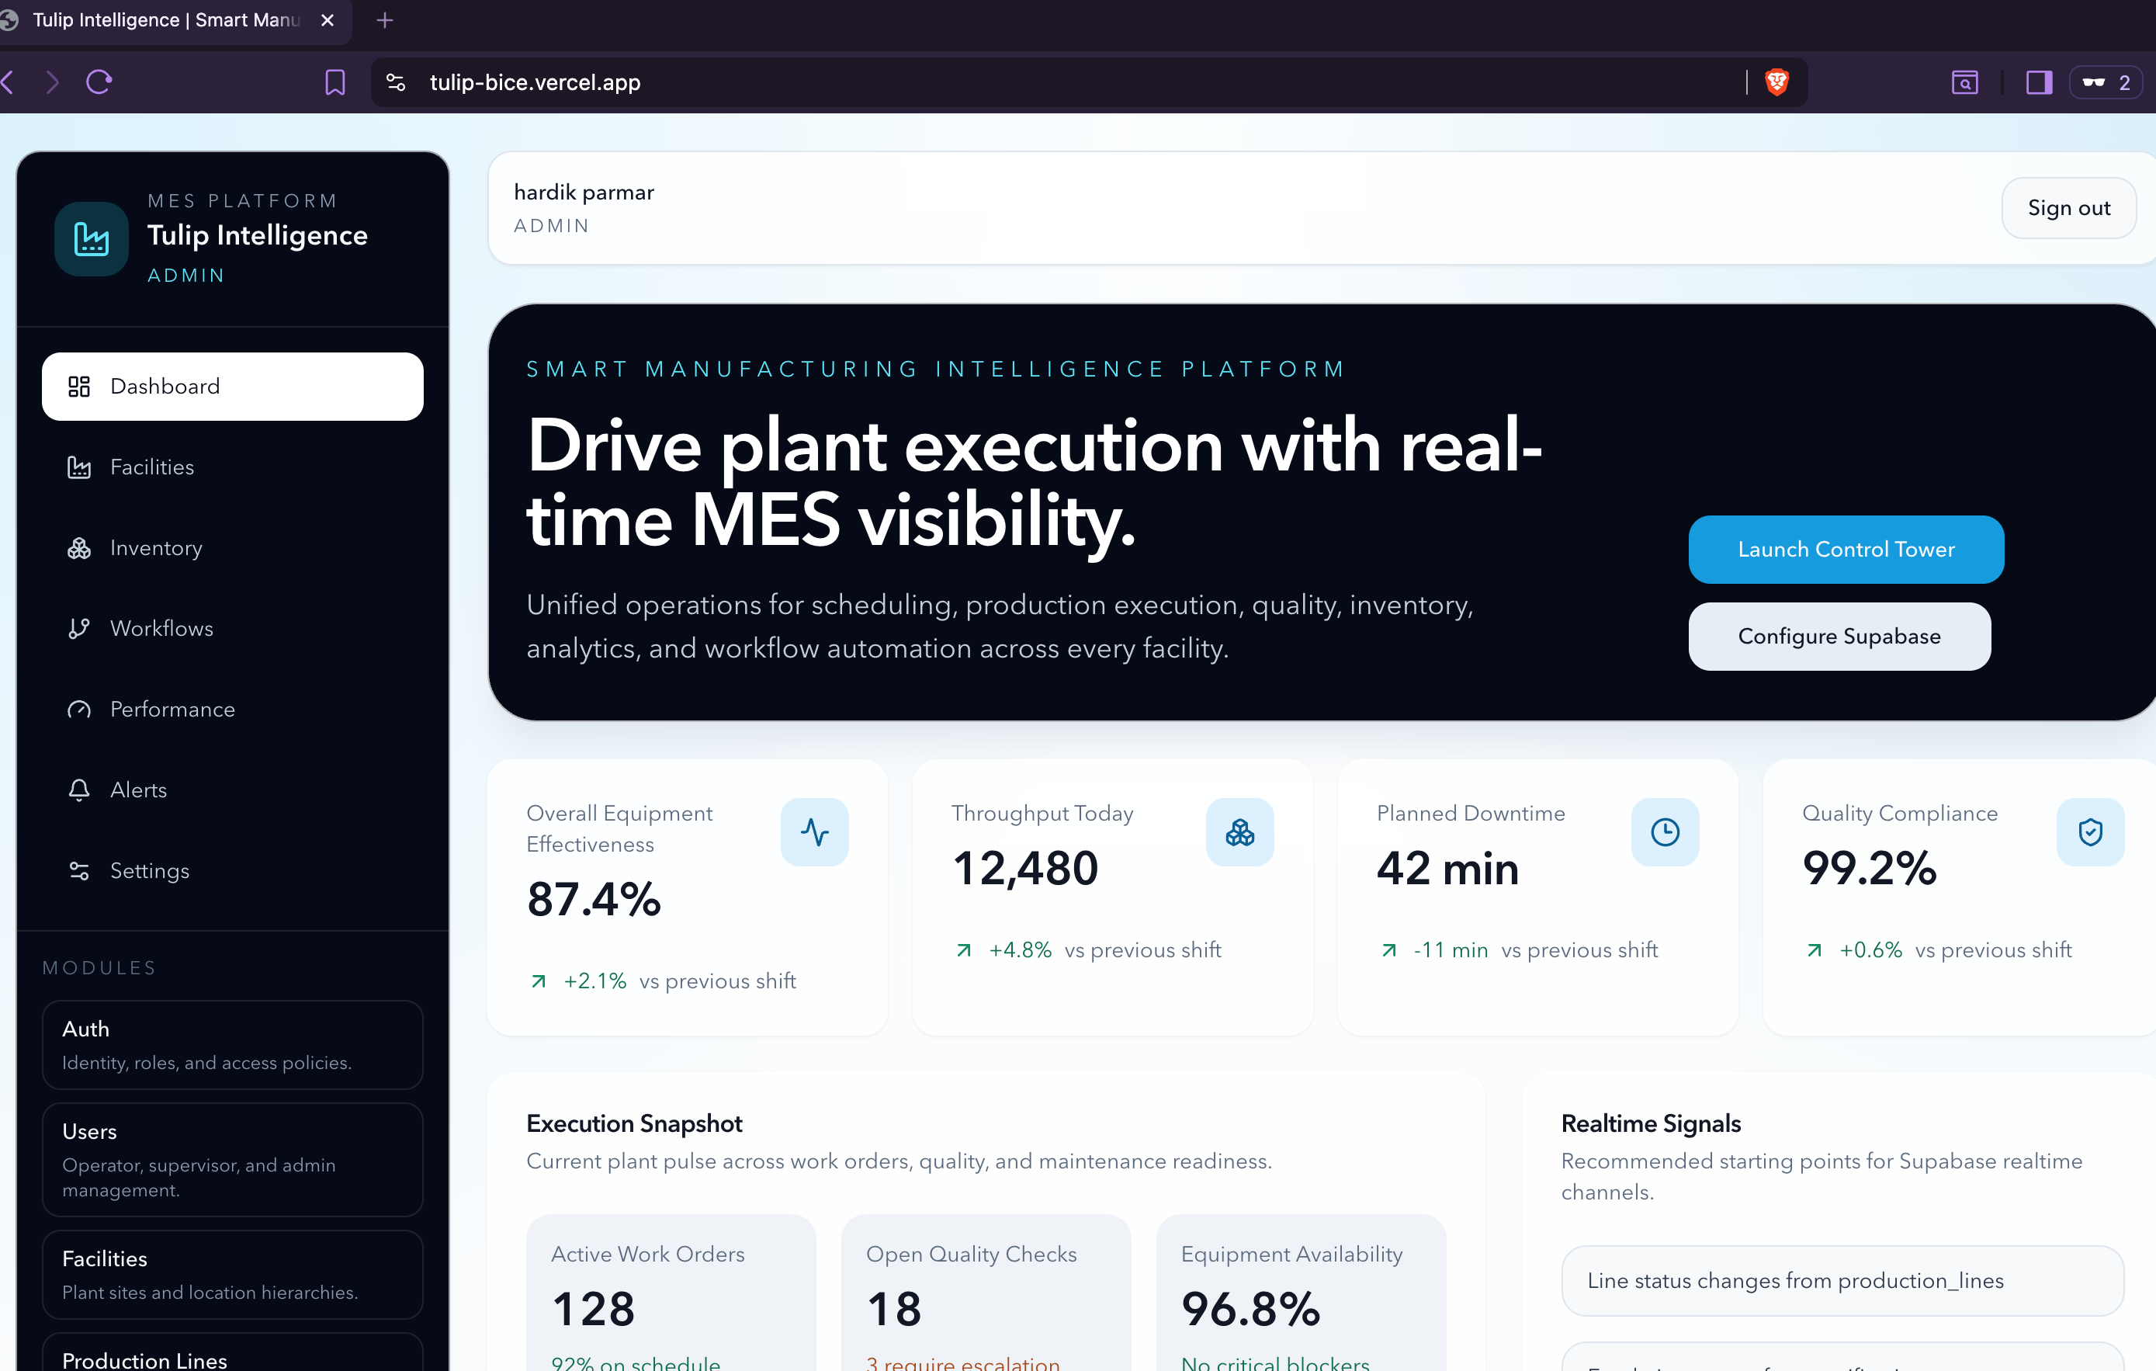
Task: Click the Facilities sidebar icon
Action: (x=80, y=467)
